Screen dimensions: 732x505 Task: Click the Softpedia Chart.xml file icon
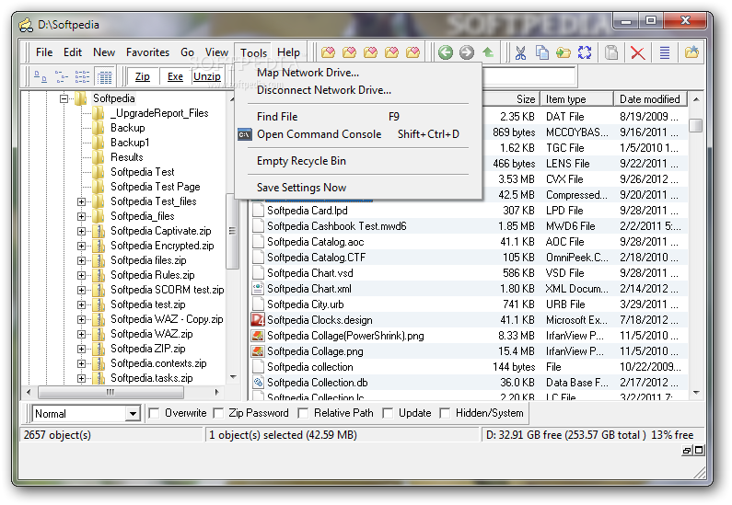click(x=258, y=289)
